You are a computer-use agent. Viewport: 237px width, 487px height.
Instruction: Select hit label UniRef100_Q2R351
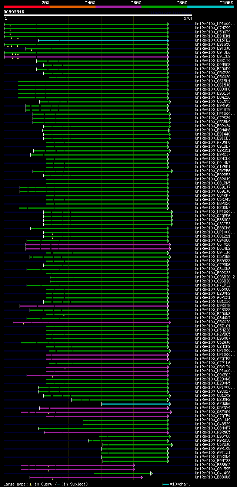click(x=213, y=151)
